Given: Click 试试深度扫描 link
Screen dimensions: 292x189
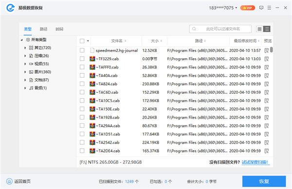Looking at the screenshot, I should pyautogui.click(x=255, y=162).
